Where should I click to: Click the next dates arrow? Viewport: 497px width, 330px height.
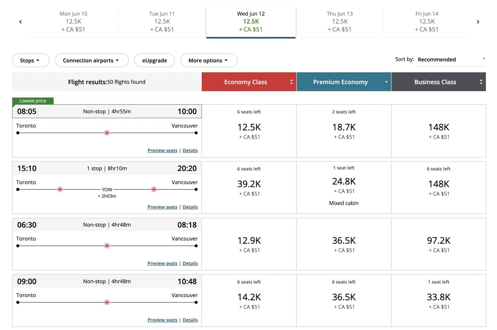478,22
